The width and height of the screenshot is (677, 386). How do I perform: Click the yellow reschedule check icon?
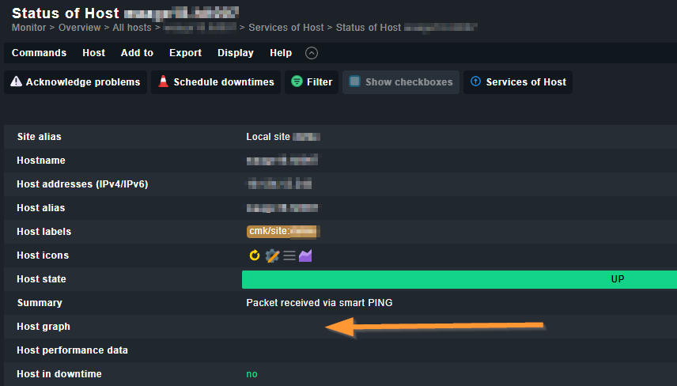pyautogui.click(x=255, y=255)
